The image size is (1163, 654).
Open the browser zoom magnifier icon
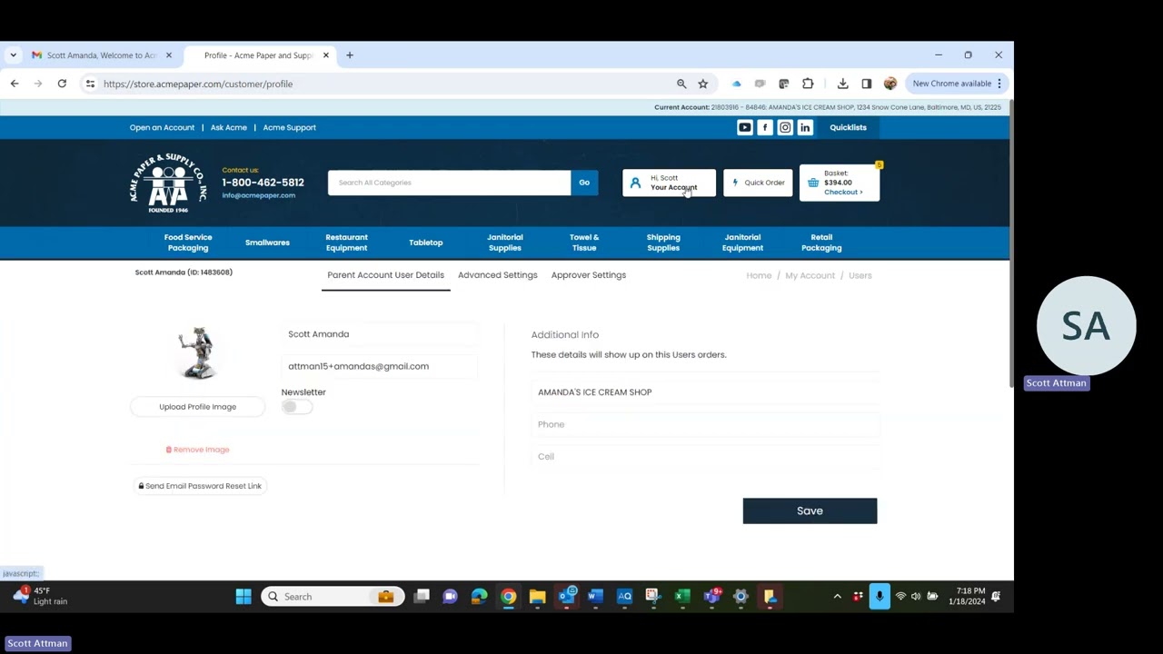tap(681, 84)
